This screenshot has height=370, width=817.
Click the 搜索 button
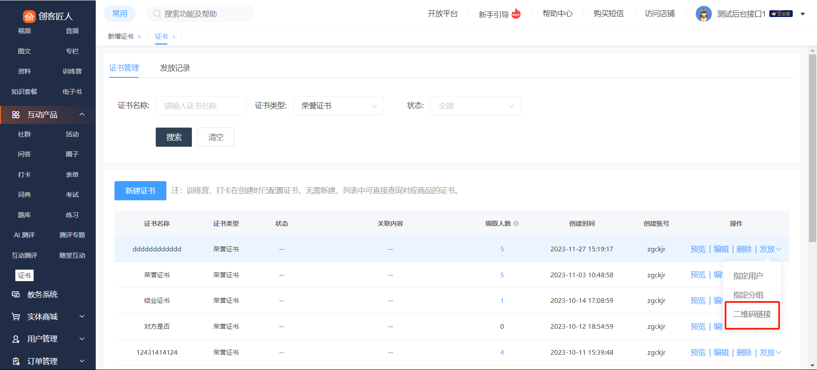pos(174,137)
